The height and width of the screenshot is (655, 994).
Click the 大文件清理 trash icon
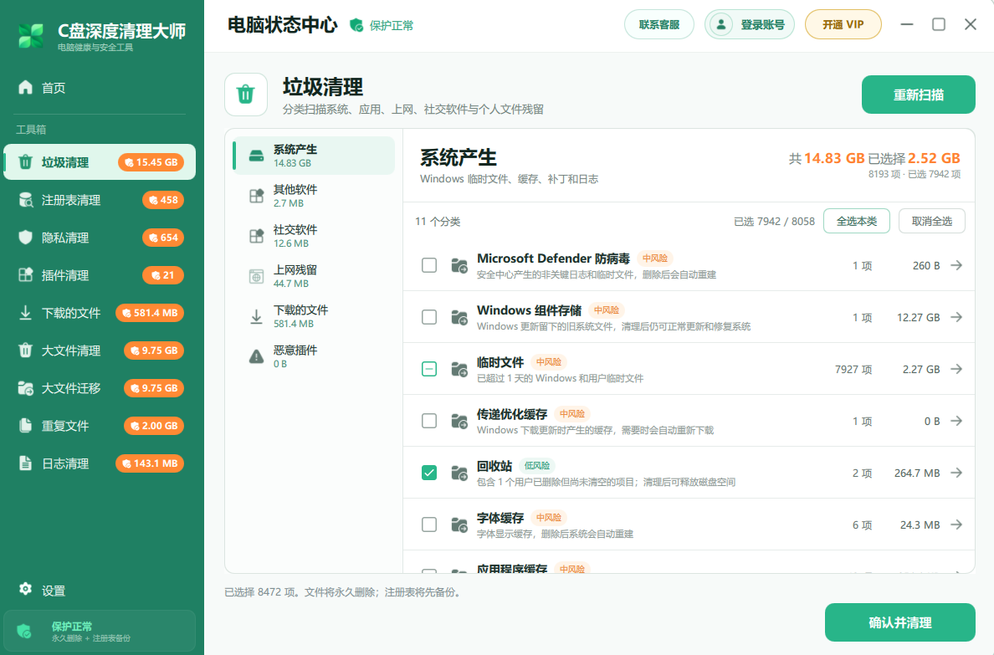click(x=25, y=351)
